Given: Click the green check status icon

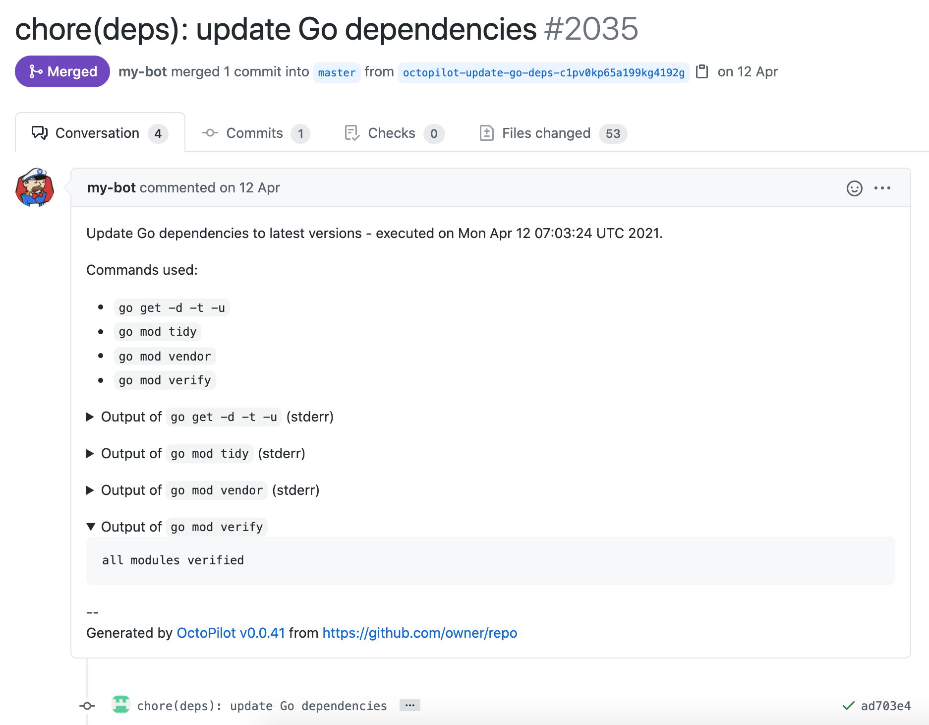Looking at the screenshot, I should 848,706.
